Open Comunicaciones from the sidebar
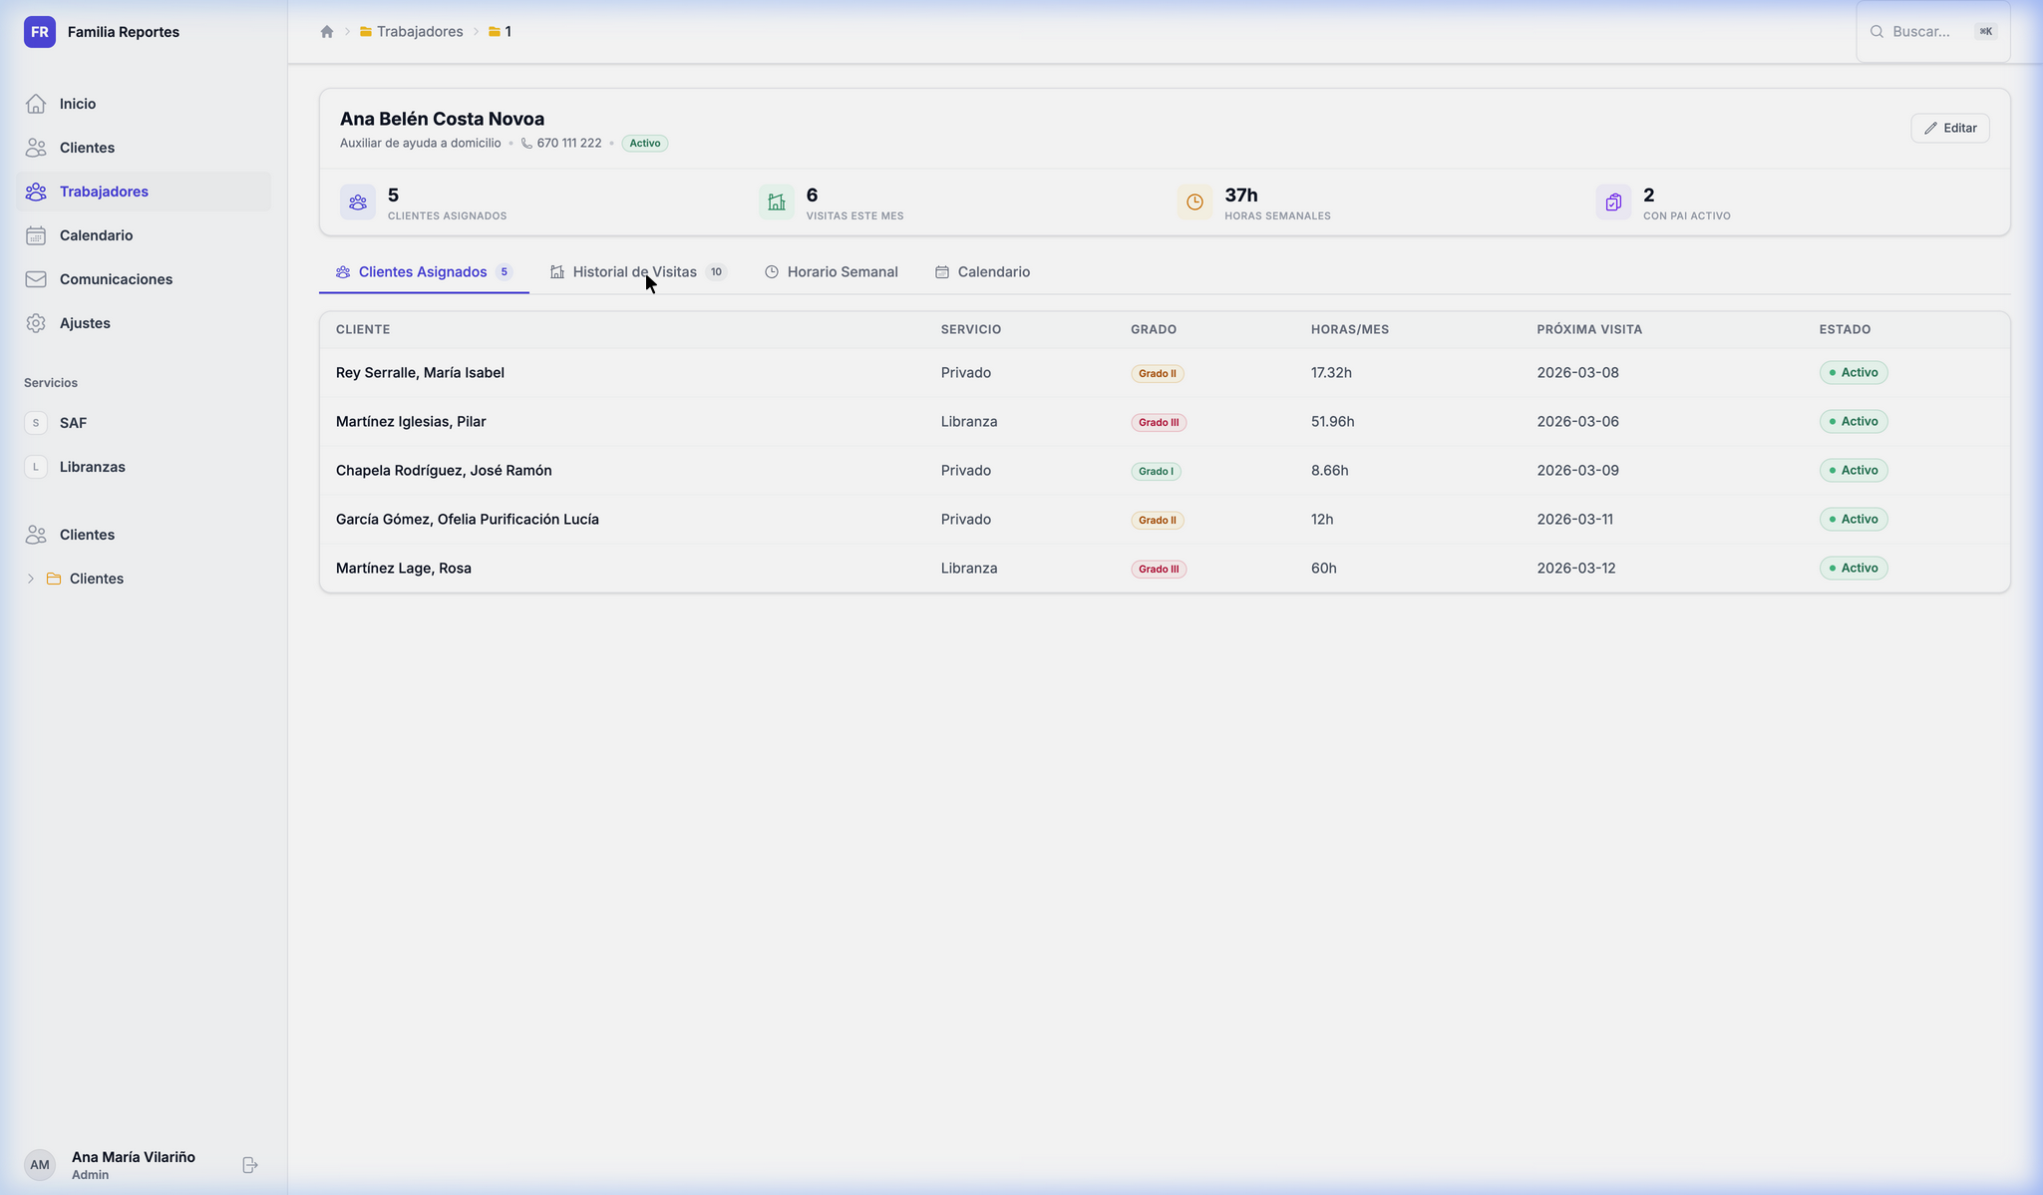 click(116, 279)
